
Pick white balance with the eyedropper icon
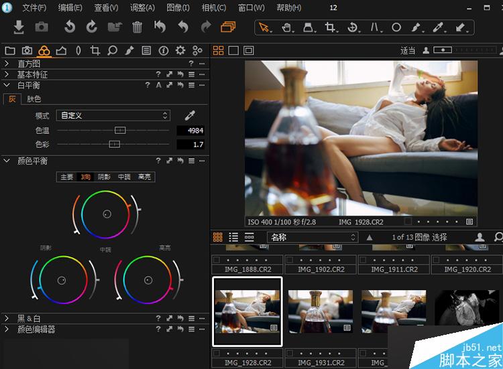click(190, 115)
